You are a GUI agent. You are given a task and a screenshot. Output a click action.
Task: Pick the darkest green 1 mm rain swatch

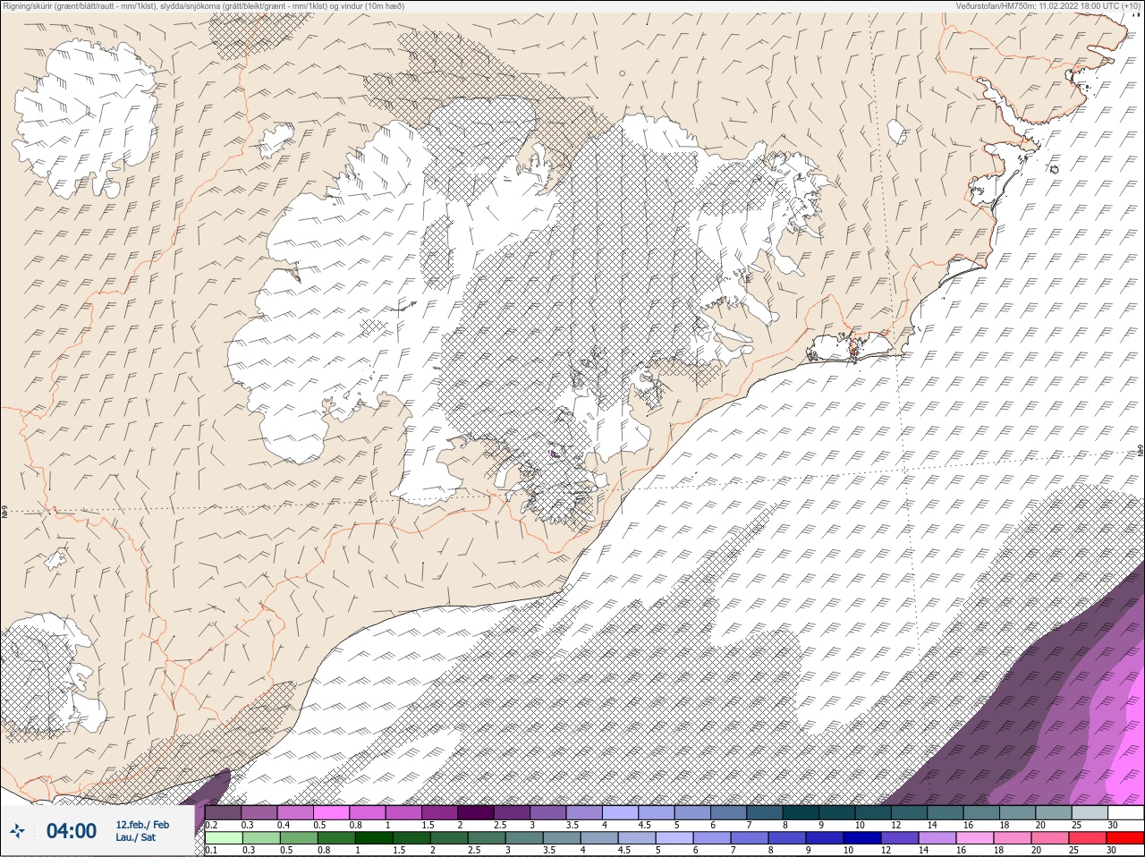coord(374,838)
